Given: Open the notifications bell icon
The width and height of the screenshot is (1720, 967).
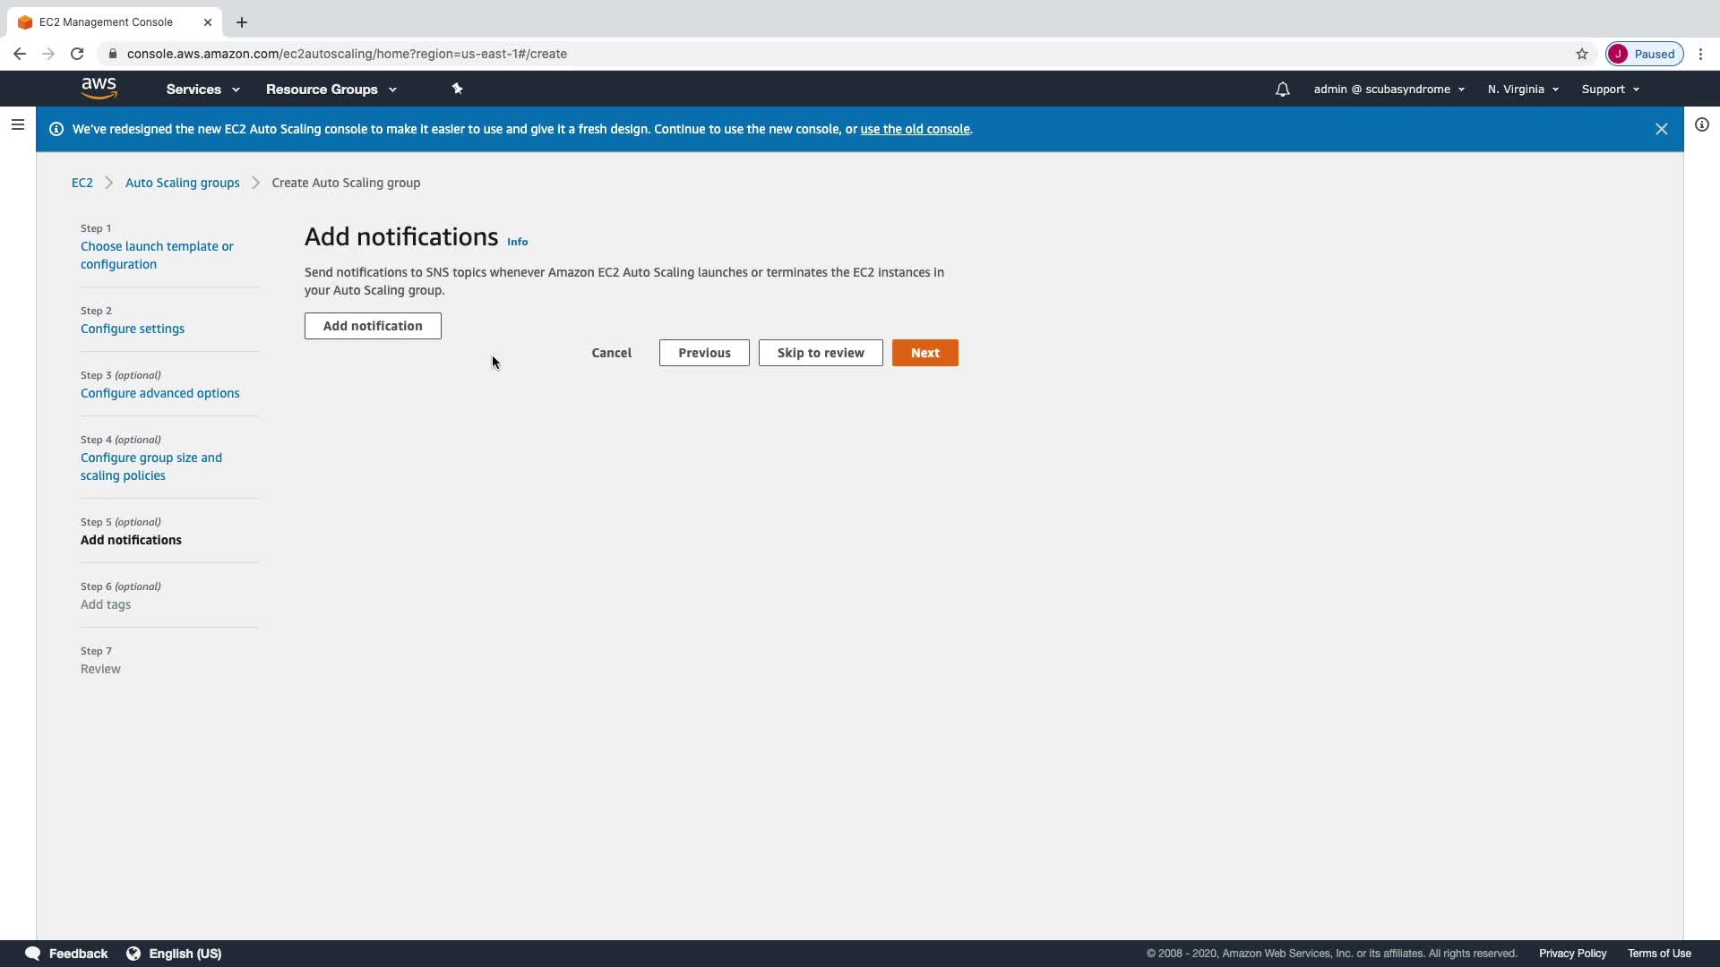Looking at the screenshot, I should click(1282, 89).
